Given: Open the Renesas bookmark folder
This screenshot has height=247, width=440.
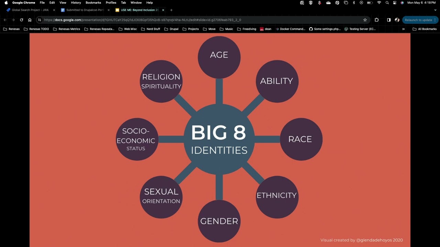Looking at the screenshot, I should (11, 29).
